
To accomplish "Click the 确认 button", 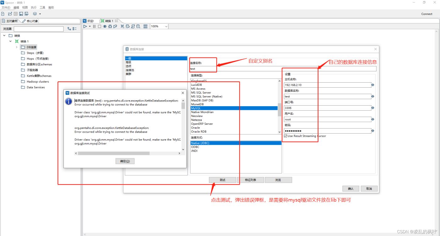I will pos(351,189).
